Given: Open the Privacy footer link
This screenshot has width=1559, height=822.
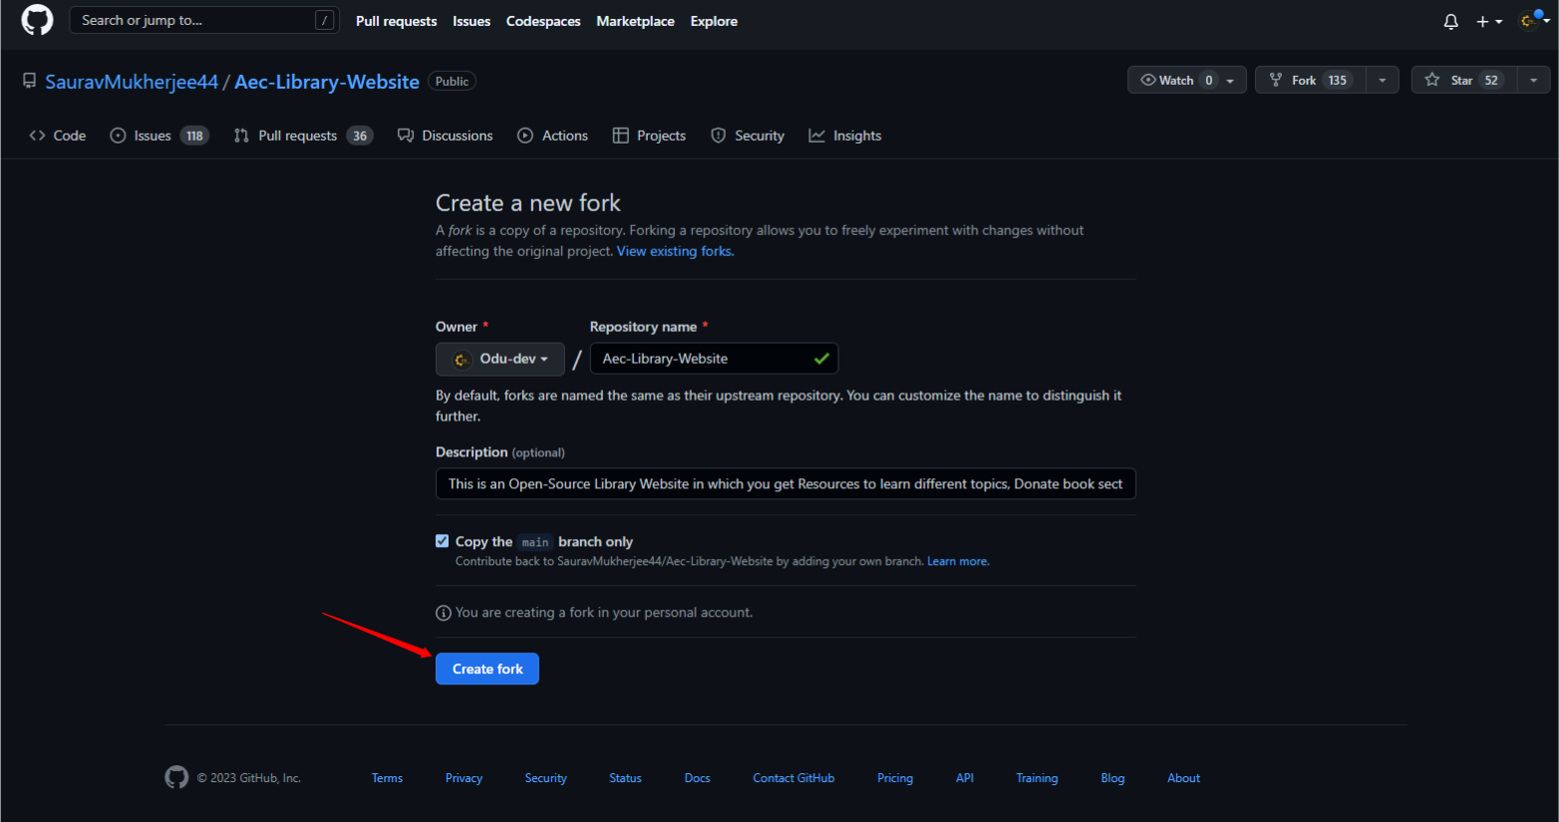Looking at the screenshot, I should (464, 778).
